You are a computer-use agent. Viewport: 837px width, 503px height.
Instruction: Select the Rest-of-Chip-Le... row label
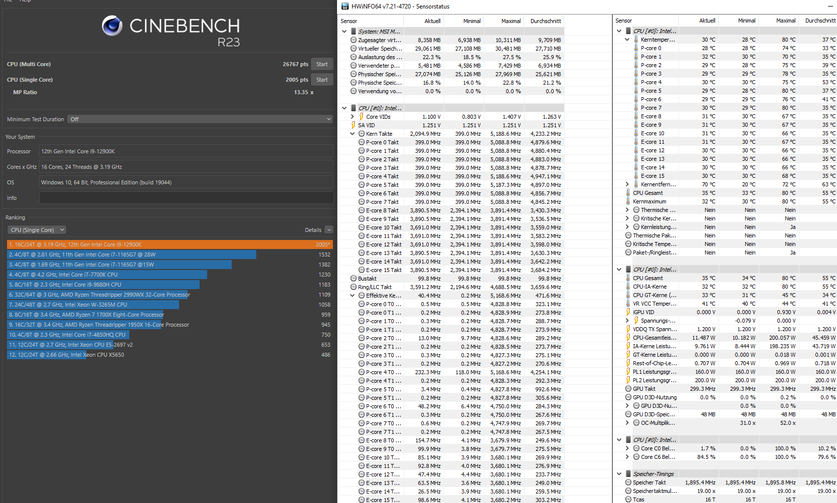coord(654,363)
